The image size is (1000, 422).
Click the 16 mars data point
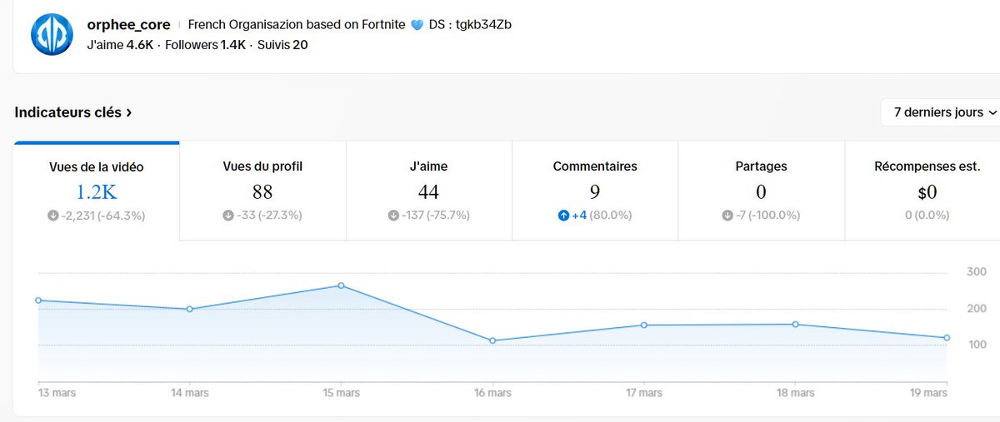[x=492, y=340]
